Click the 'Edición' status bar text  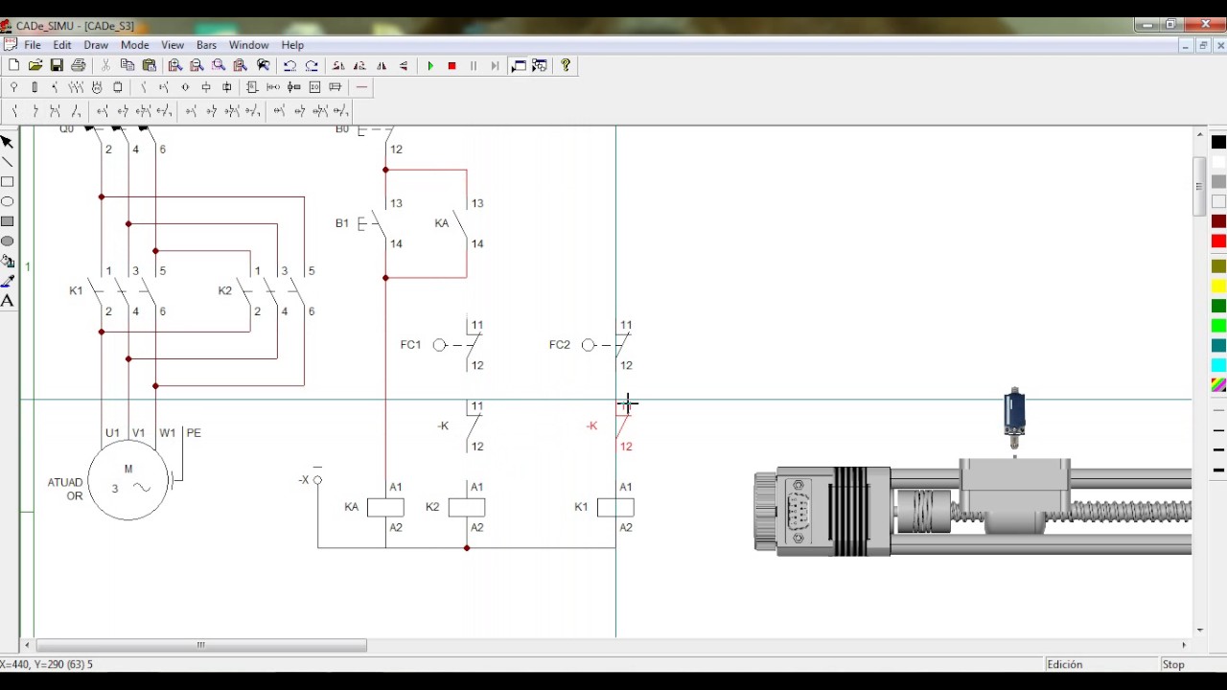[1064, 664]
